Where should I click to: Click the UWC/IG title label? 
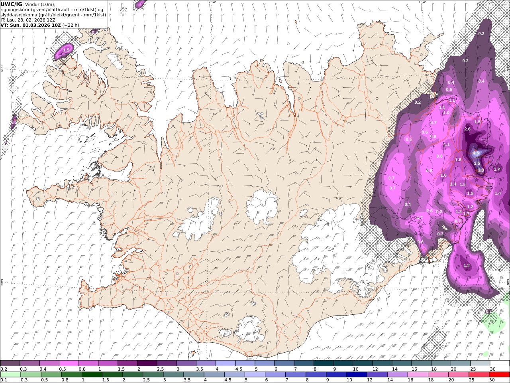click(12, 4)
